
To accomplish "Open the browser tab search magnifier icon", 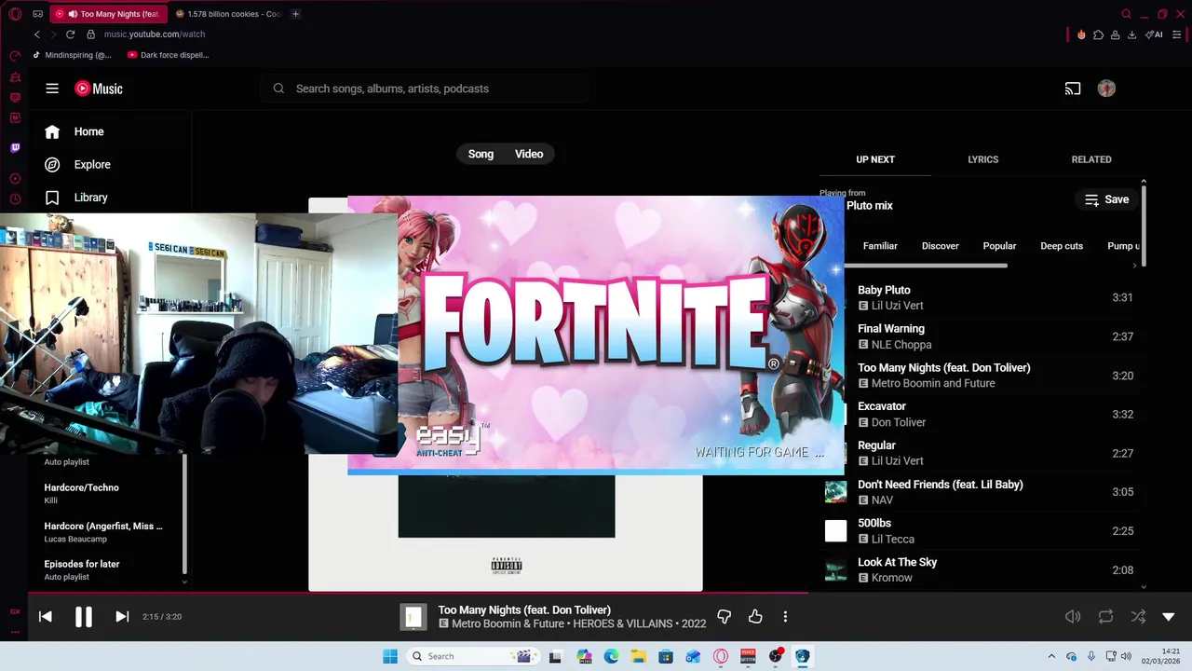I will click(x=1126, y=14).
